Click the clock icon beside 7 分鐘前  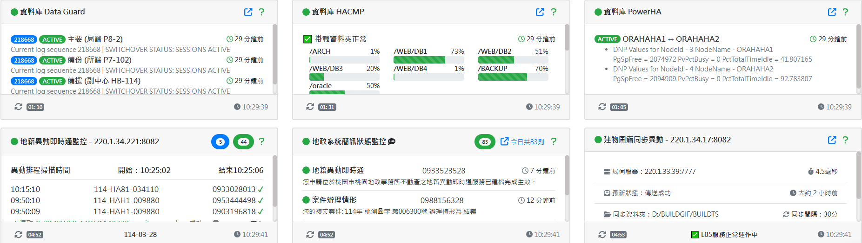525,171
